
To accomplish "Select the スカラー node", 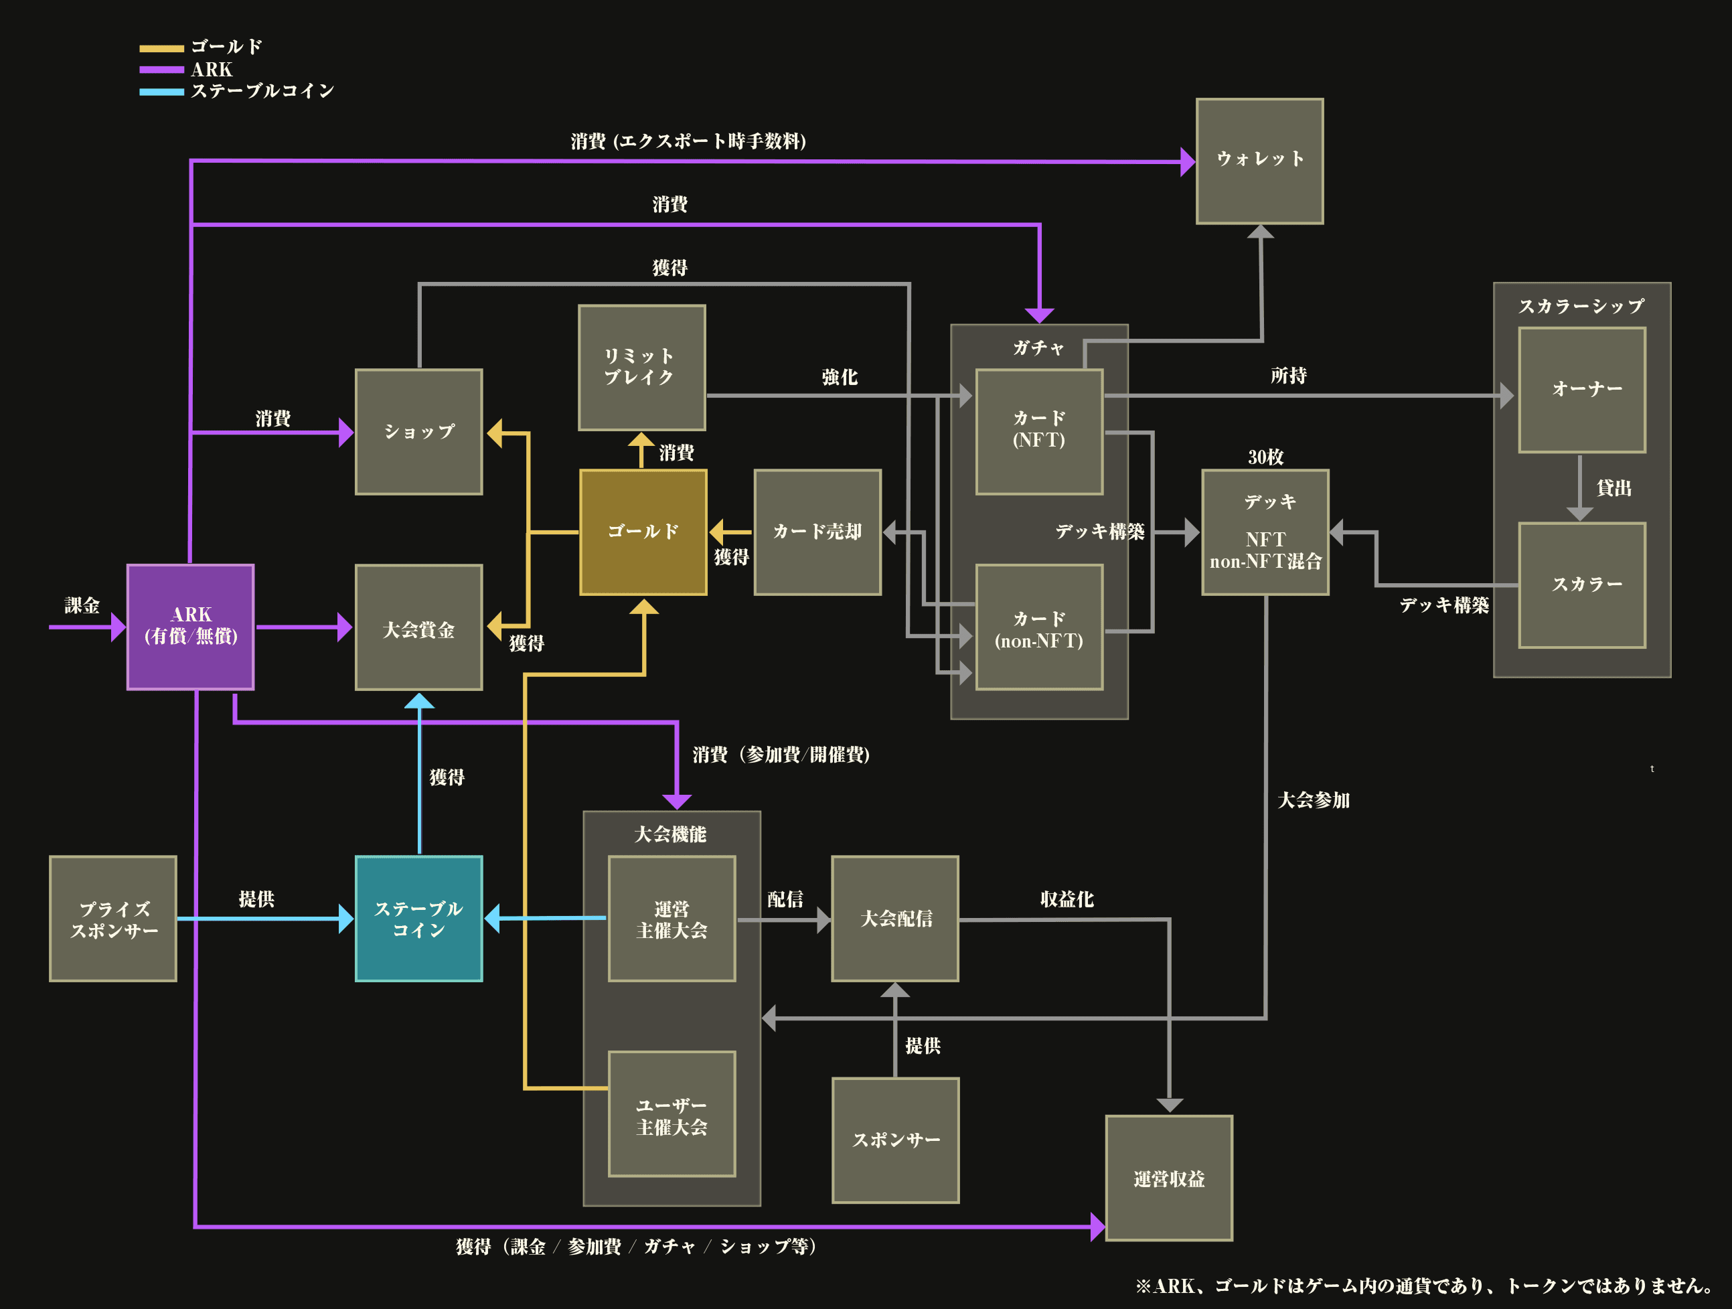I will (1581, 585).
